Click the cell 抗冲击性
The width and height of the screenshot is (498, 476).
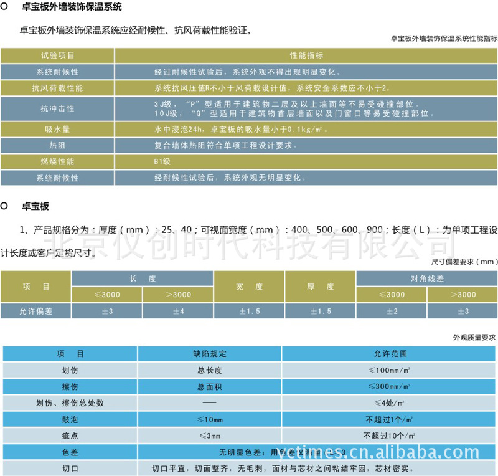[57, 108]
